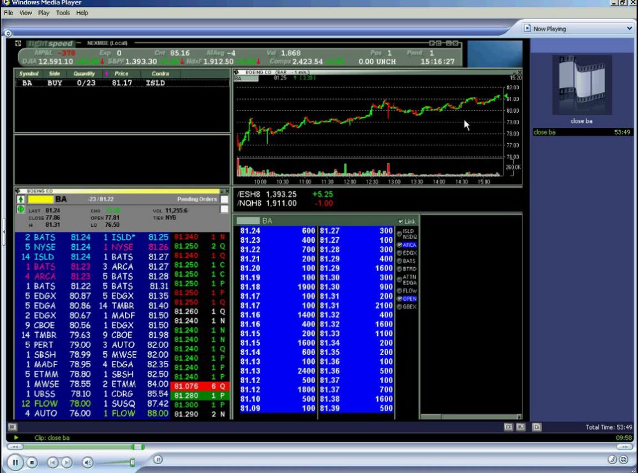Image resolution: width=638 pixels, height=473 pixels.
Task: Mute the player volume speaker icon
Action: (87, 462)
